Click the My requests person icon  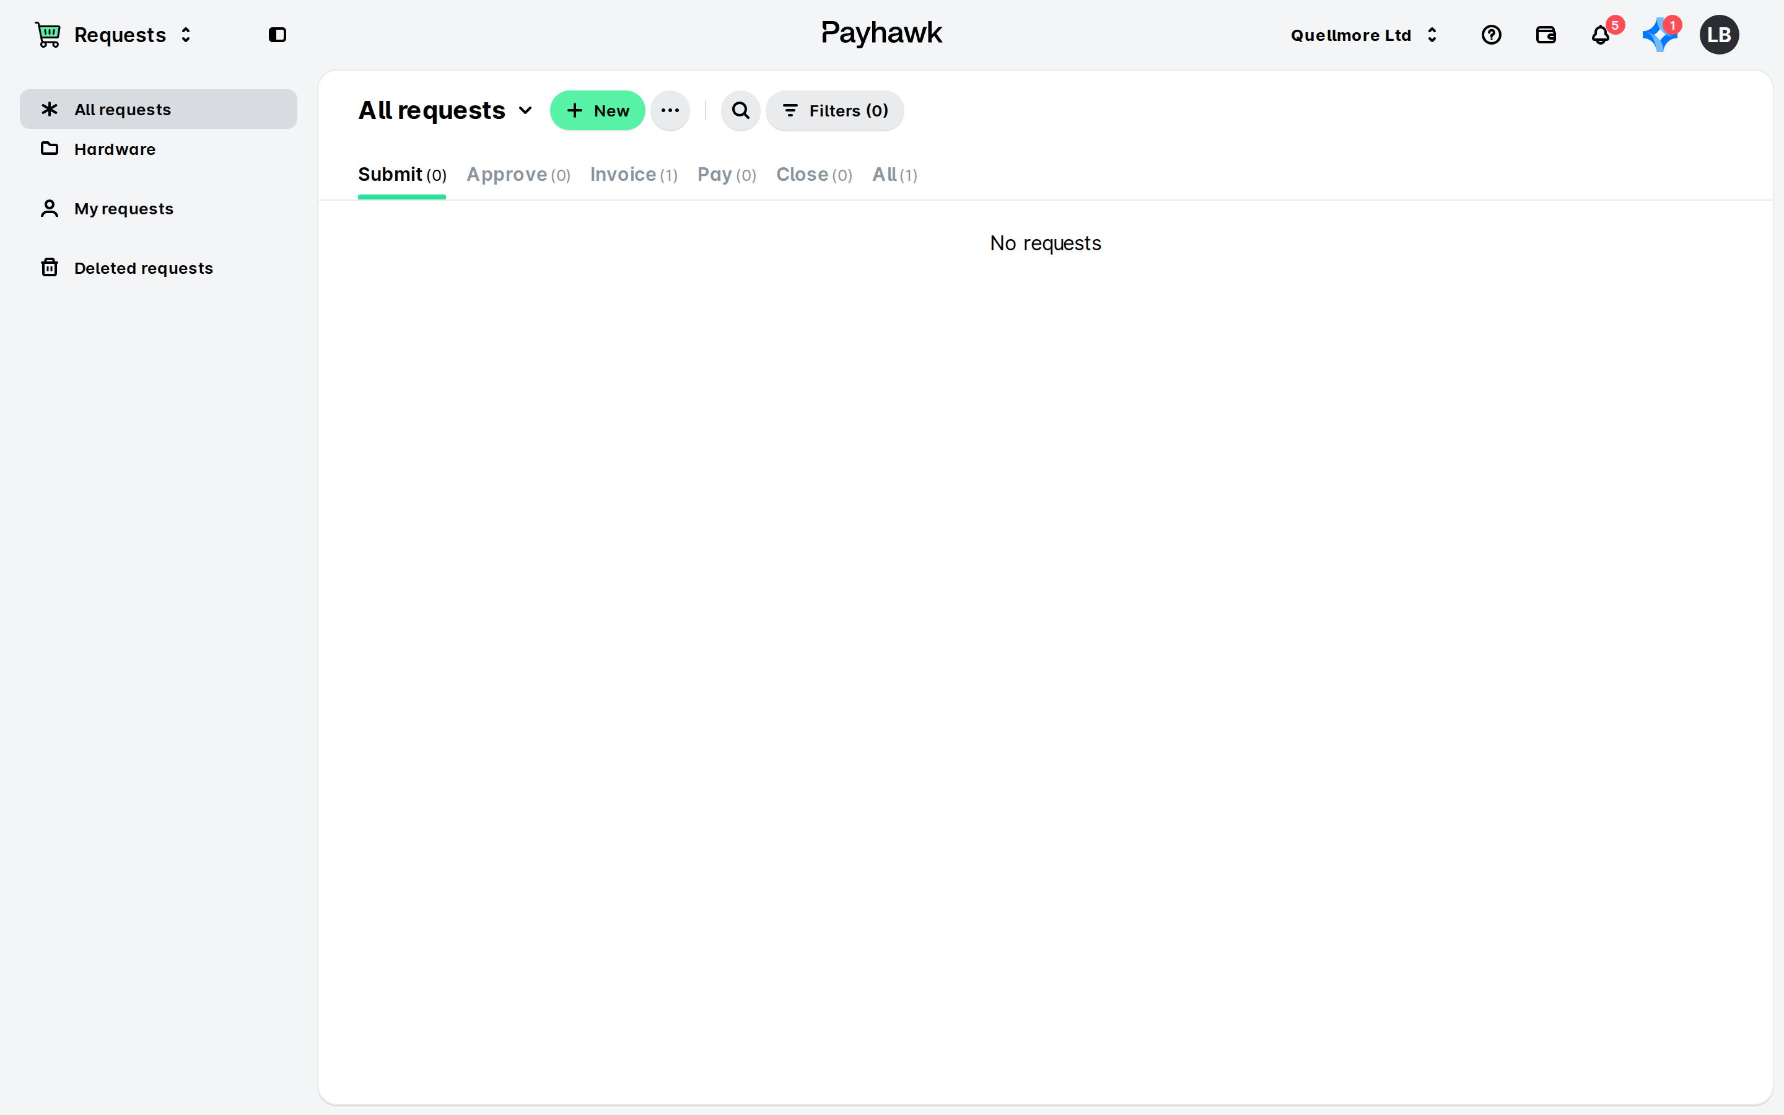[50, 209]
